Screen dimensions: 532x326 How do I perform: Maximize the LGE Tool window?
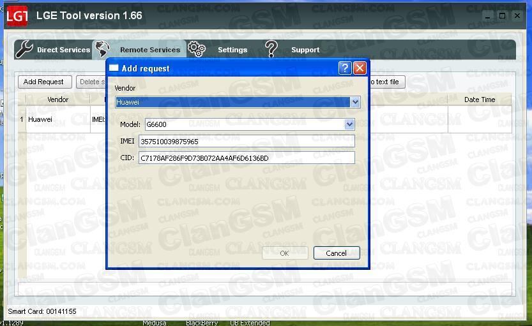(502, 16)
